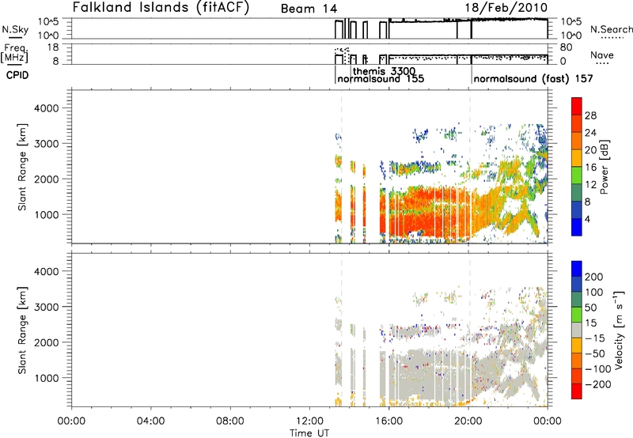The height and width of the screenshot is (438, 633).
Task: Click the 'Power [dB]' colorbar label
Action: (x=604, y=167)
